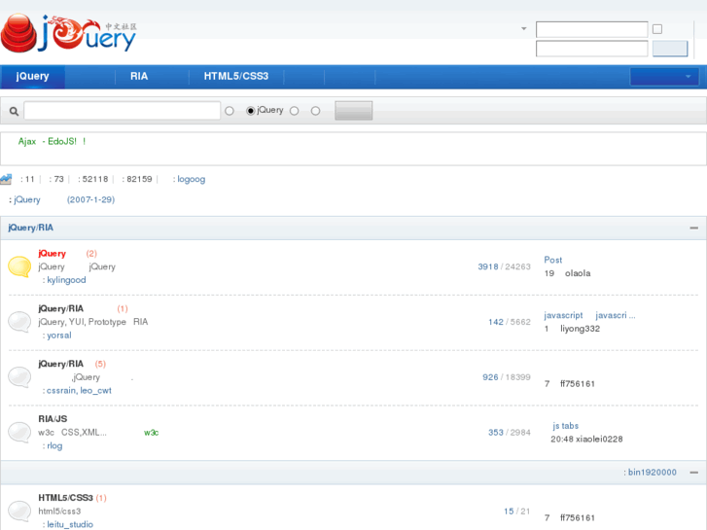
Task: Collapse the section moderated by bin1920000
Action: (694, 473)
